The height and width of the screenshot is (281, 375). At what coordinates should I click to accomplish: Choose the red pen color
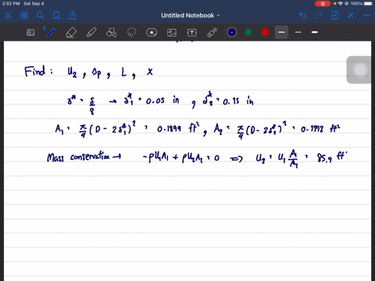[x=265, y=32]
